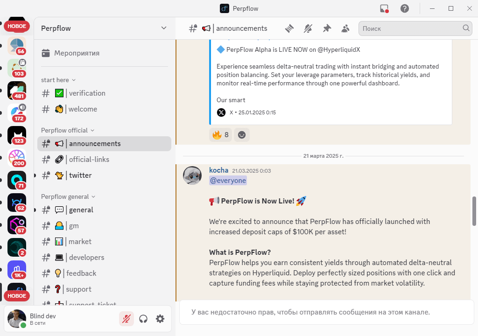Image resolution: width=478 pixels, height=336 pixels.
Task: Click the @everyone mention
Action: (228, 181)
